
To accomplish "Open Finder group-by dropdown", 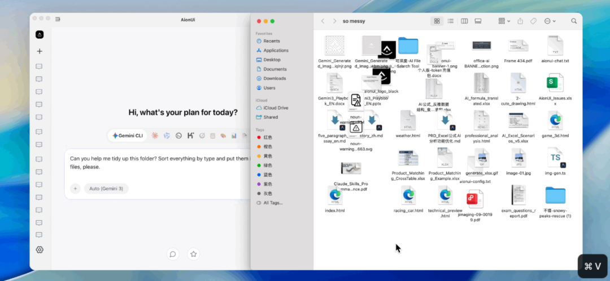I will click(x=504, y=21).
